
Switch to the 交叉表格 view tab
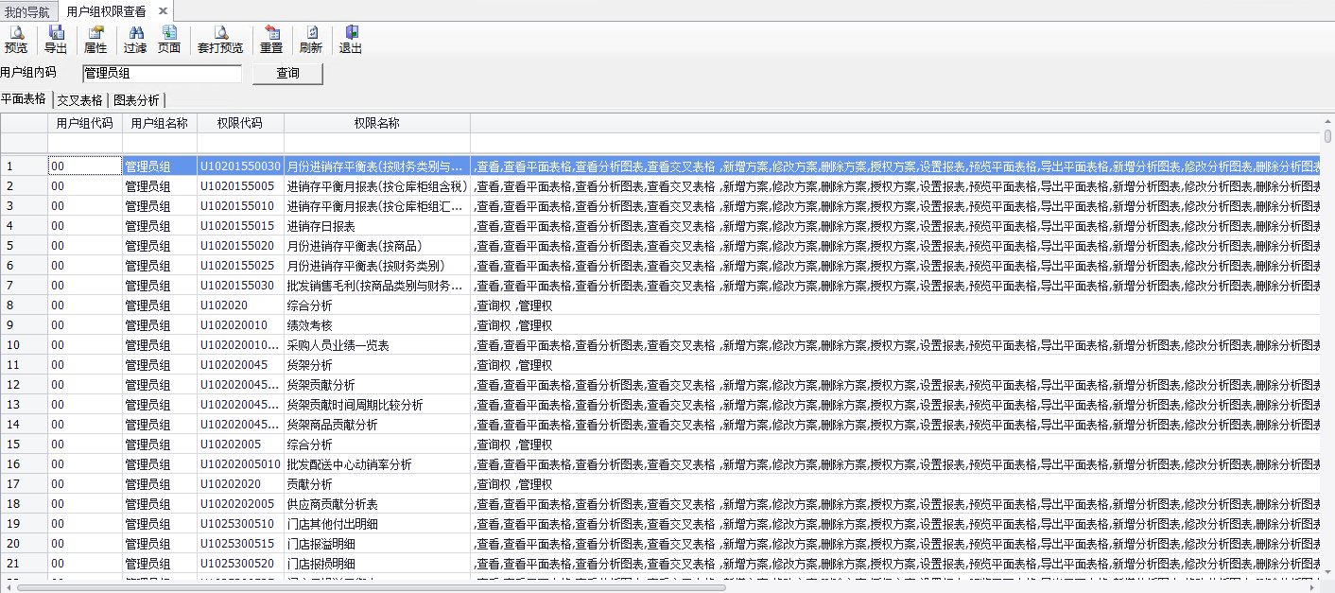pyautogui.click(x=79, y=99)
